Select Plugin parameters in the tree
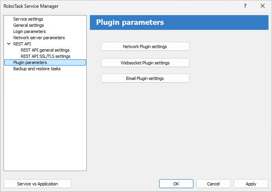The image size is (272, 192). [45, 62]
